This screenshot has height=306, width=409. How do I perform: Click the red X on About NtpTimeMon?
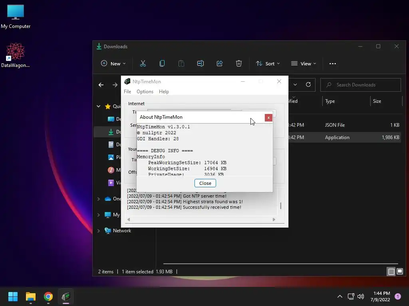(268, 118)
